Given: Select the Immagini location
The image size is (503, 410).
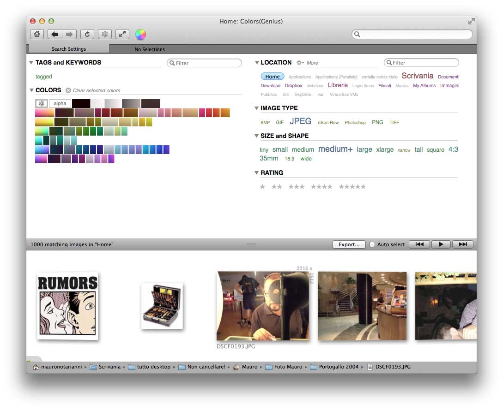Looking at the screenshot, I should coord(449,85).
